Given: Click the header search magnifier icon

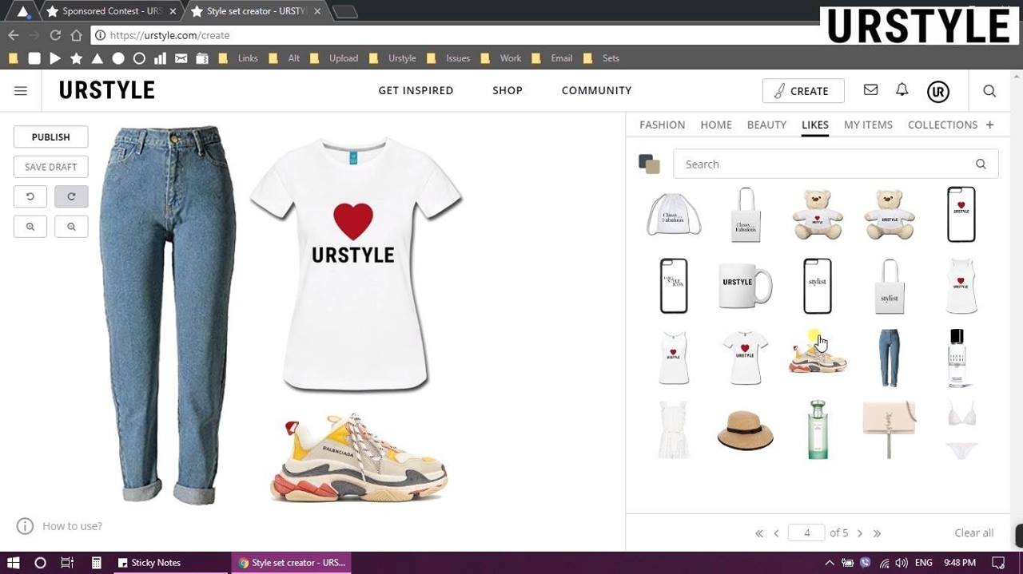Looking at the screenshot, I should point(989,91).
